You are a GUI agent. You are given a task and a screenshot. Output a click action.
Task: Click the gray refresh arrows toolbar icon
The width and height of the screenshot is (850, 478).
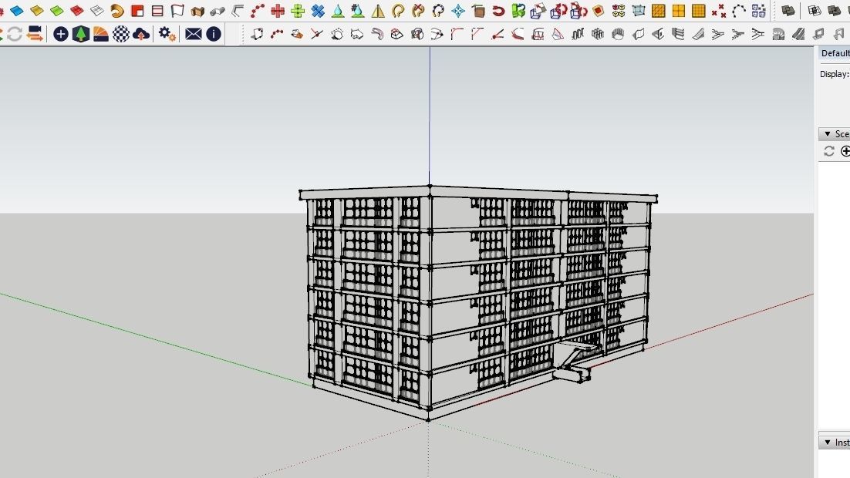tap(15, 34)
